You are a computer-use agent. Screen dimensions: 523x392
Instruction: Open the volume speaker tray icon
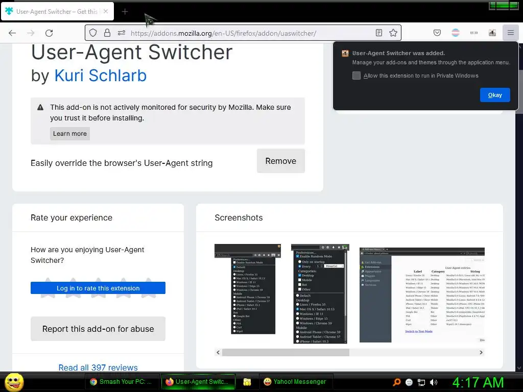(x=434, y=382)
